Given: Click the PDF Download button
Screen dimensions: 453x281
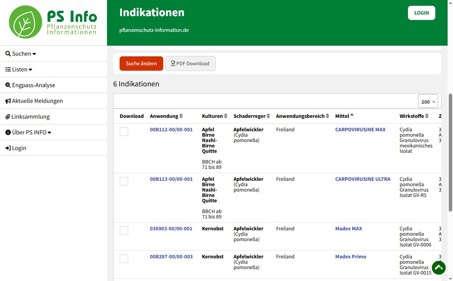Looking at the screenshot, I should pos(190,64).
